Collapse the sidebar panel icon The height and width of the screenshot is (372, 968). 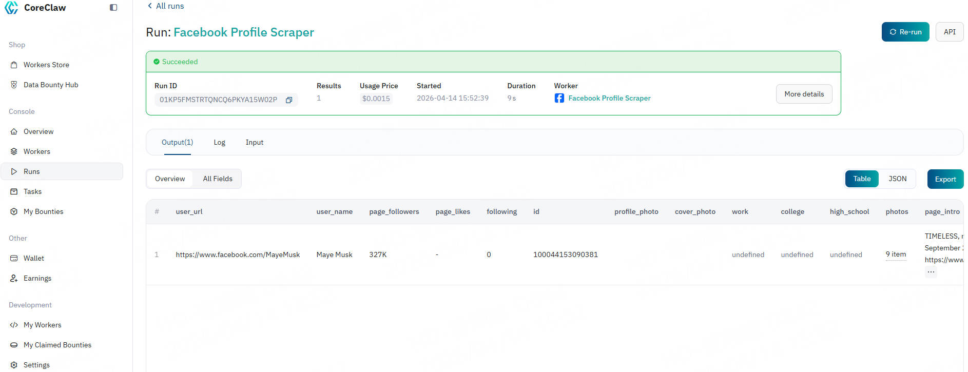click(113, 8)
